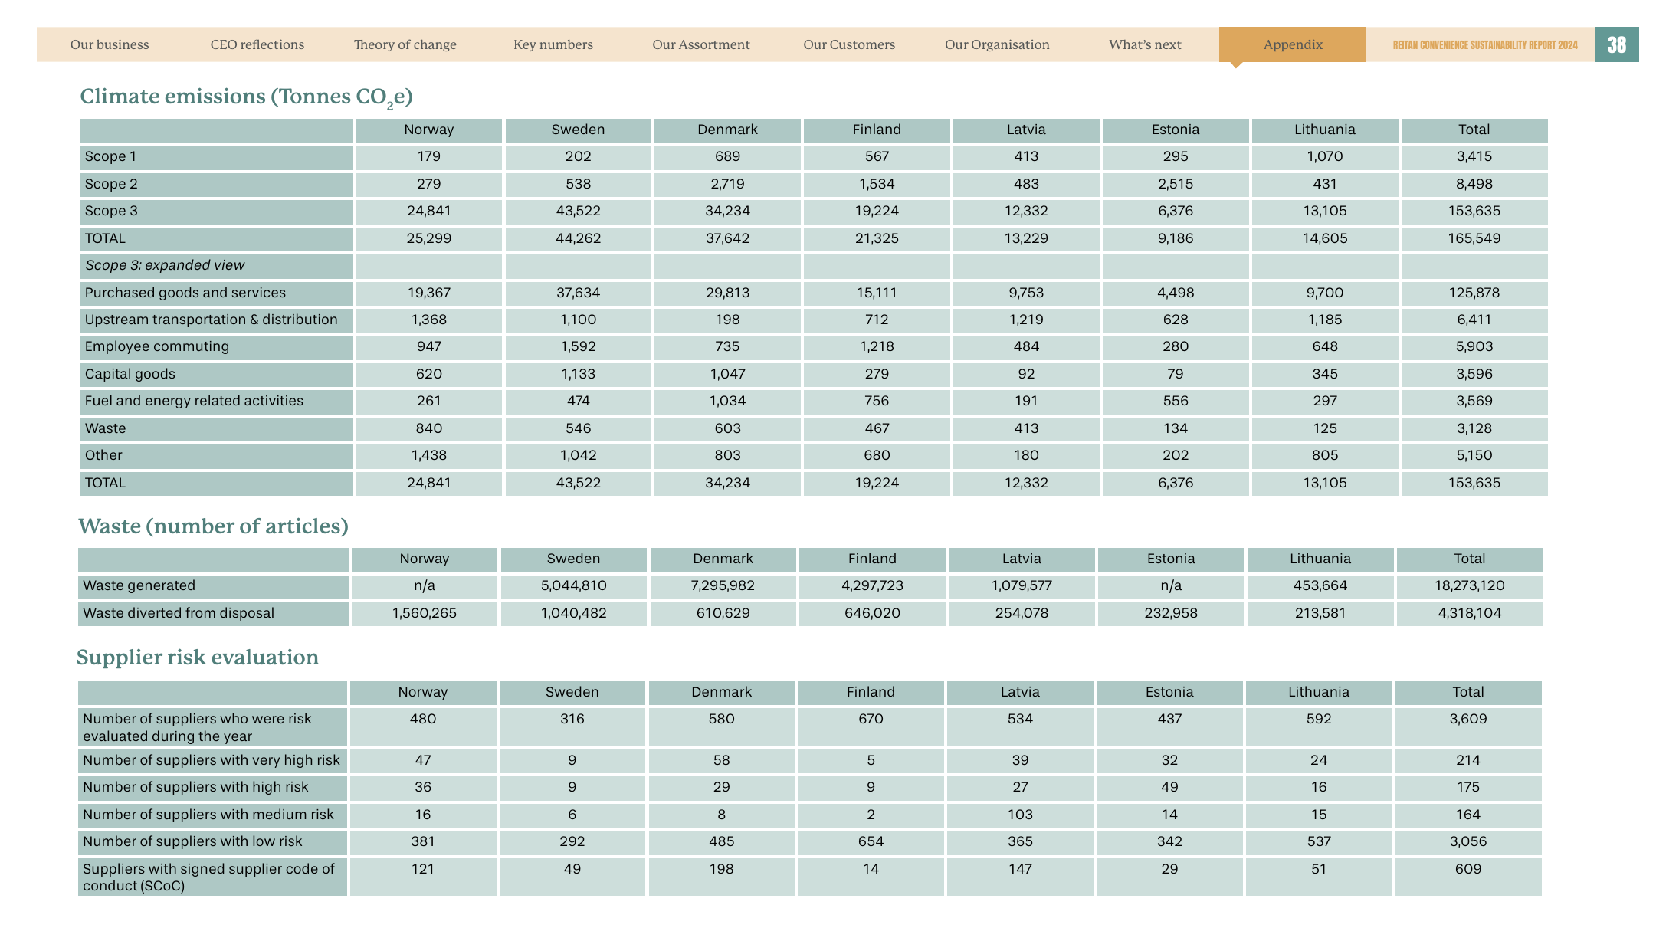
Task: Go to CEO reflections section
Action: tap(257, 44)
